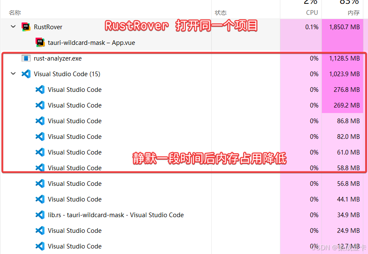Click the Visual Studio Code parent process icon
Screen dimensions: 368x254
coord(26,74)
